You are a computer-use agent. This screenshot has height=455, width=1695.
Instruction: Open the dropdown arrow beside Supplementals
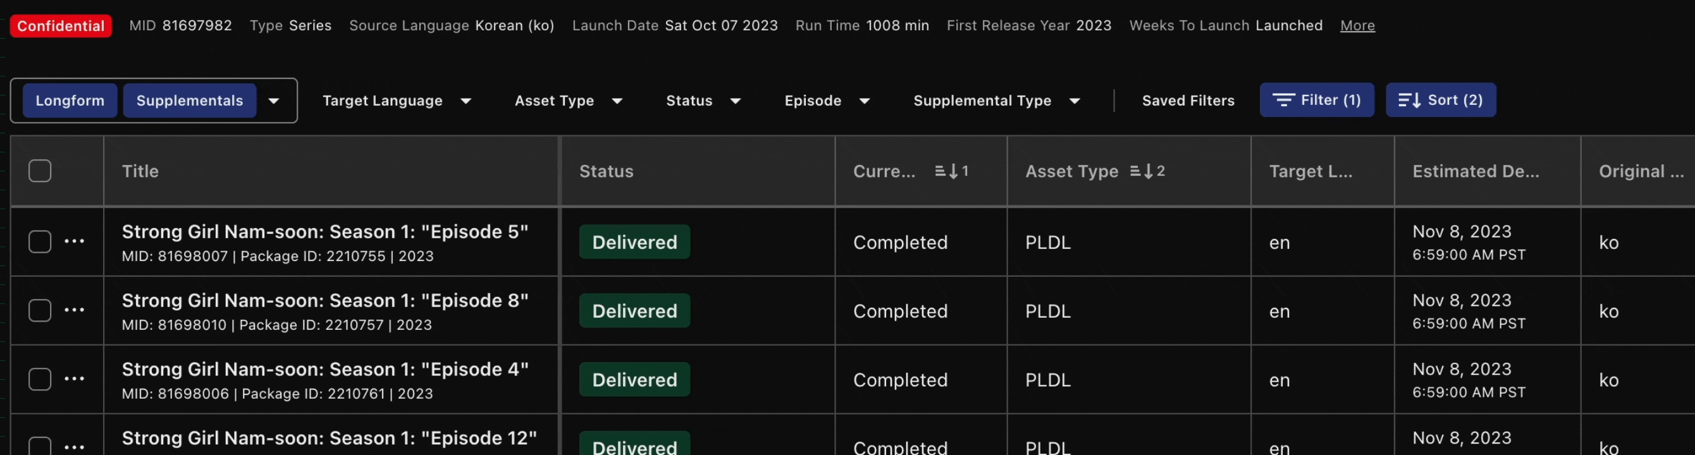pos(274,100)
